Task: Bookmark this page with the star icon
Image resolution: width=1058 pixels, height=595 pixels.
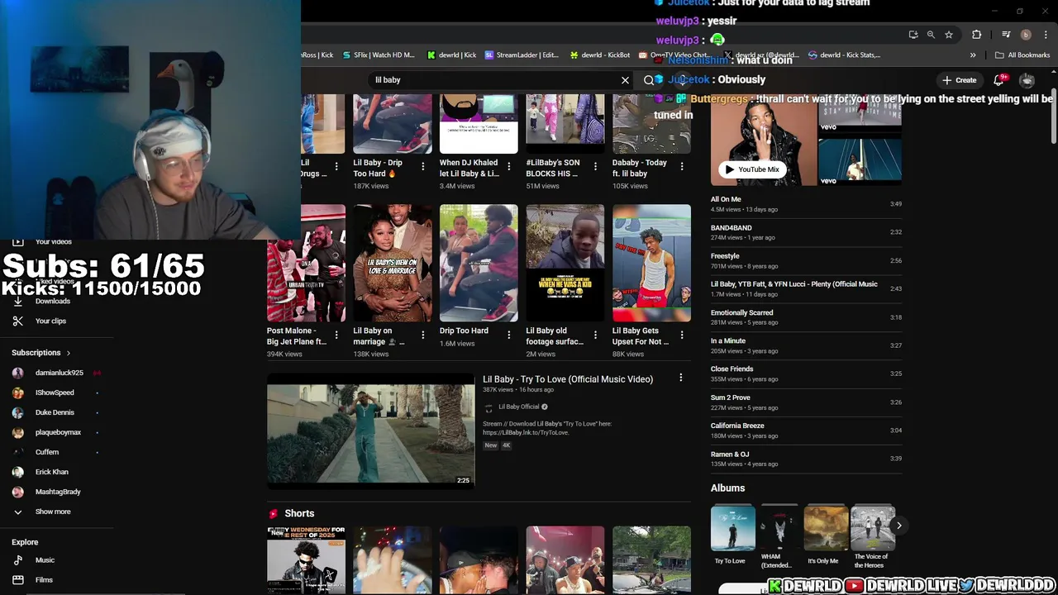Action: pos(949,35)
